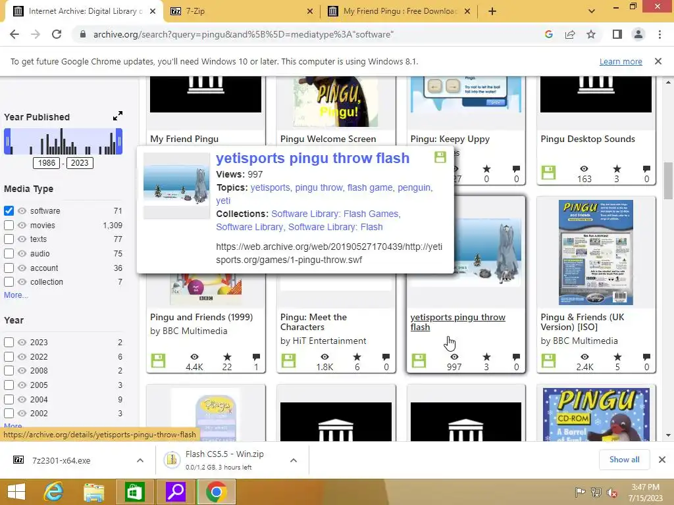Click favorites star on Pingu and Friends (1999)
This screenshot has width=674, height=505.
(x=227, y=357)
